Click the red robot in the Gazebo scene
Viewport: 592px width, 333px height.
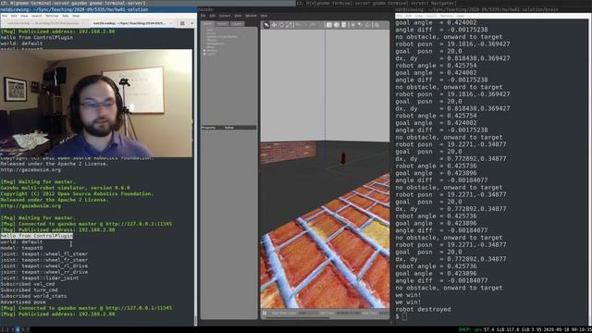[x=343, y=158]
